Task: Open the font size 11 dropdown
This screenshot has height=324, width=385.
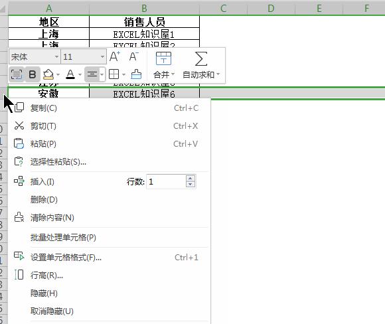Action: (102, 56)
